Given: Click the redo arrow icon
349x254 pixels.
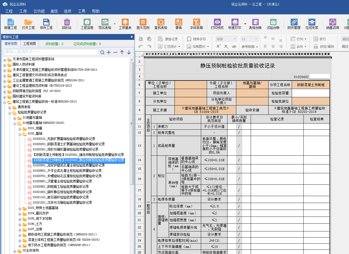Looking at the screenshot, I should 149,46.
